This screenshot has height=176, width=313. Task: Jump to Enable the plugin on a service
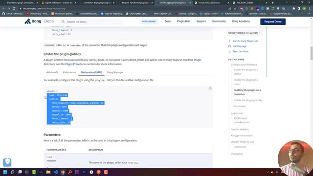click(246, 72)
